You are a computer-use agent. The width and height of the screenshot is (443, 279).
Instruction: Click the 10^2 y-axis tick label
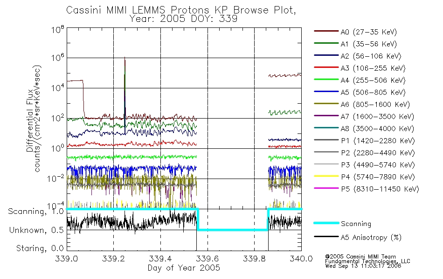tap(58, 119)
